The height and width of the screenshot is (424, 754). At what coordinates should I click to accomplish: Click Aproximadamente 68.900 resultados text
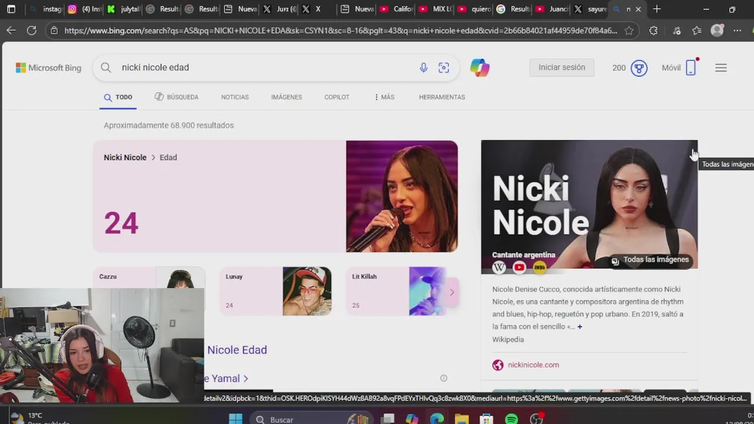pyautogui.click(x=168, y=125)
